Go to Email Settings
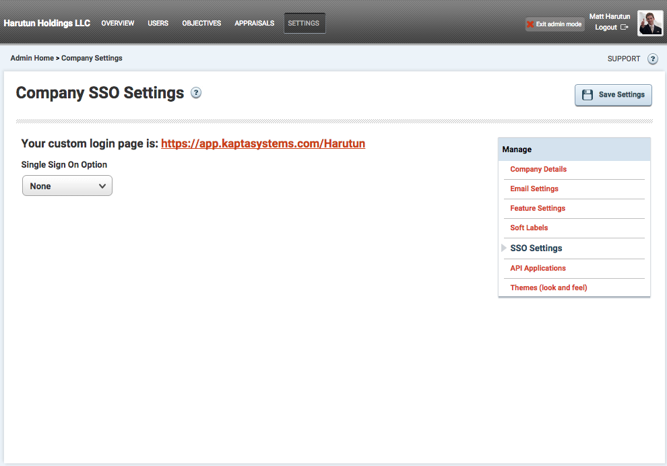The width and height of the screenshot is (667, 466). [x=534, y=189]
